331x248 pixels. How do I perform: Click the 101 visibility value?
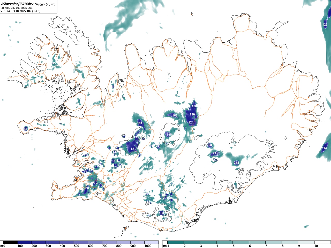(x=140, y=123)
